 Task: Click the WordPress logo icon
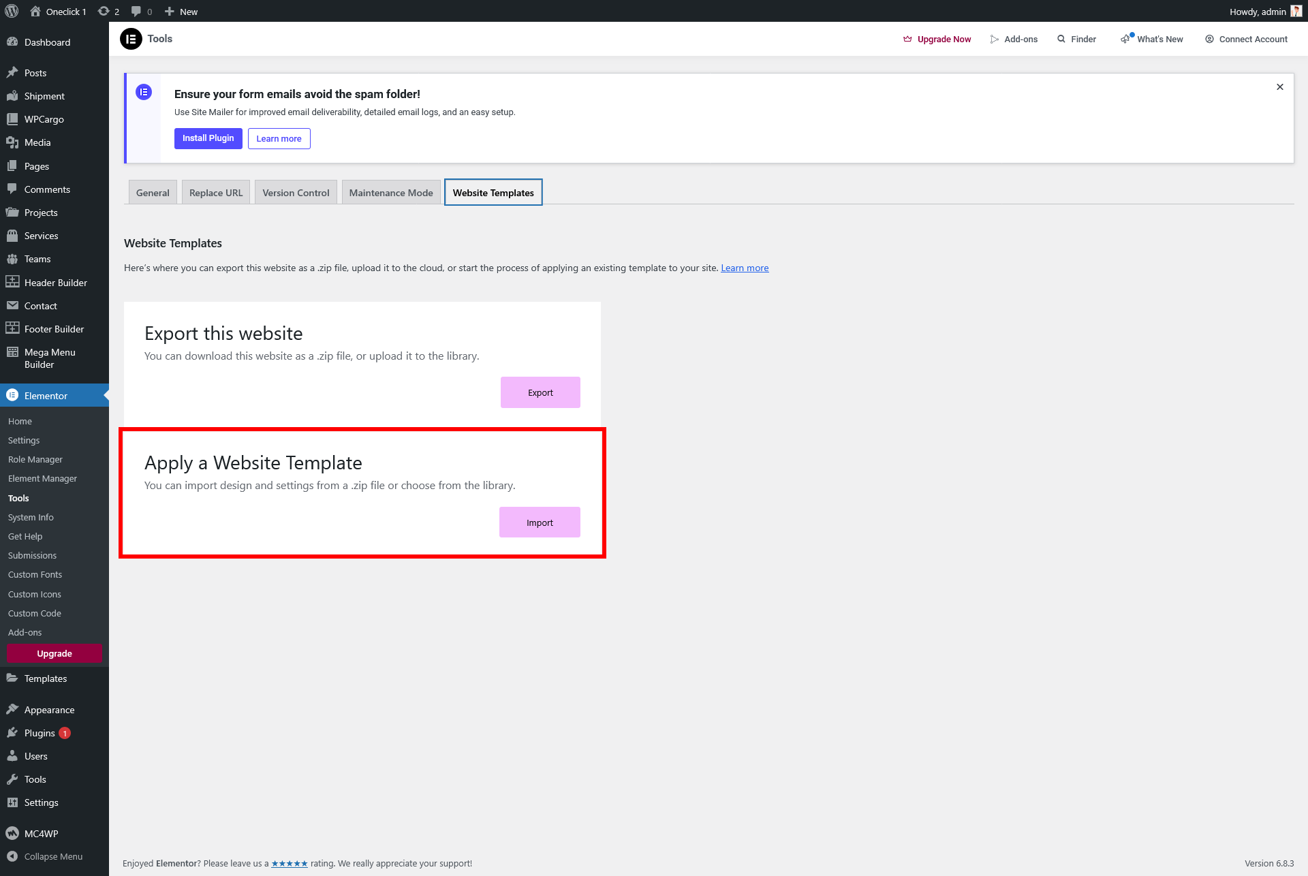click(12, 11)
